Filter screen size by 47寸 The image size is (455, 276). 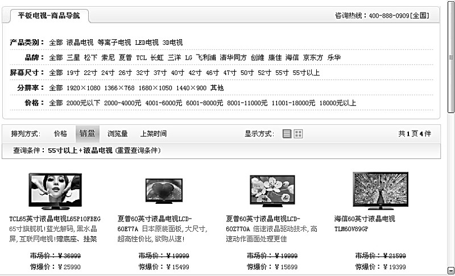tap(230, 73)
